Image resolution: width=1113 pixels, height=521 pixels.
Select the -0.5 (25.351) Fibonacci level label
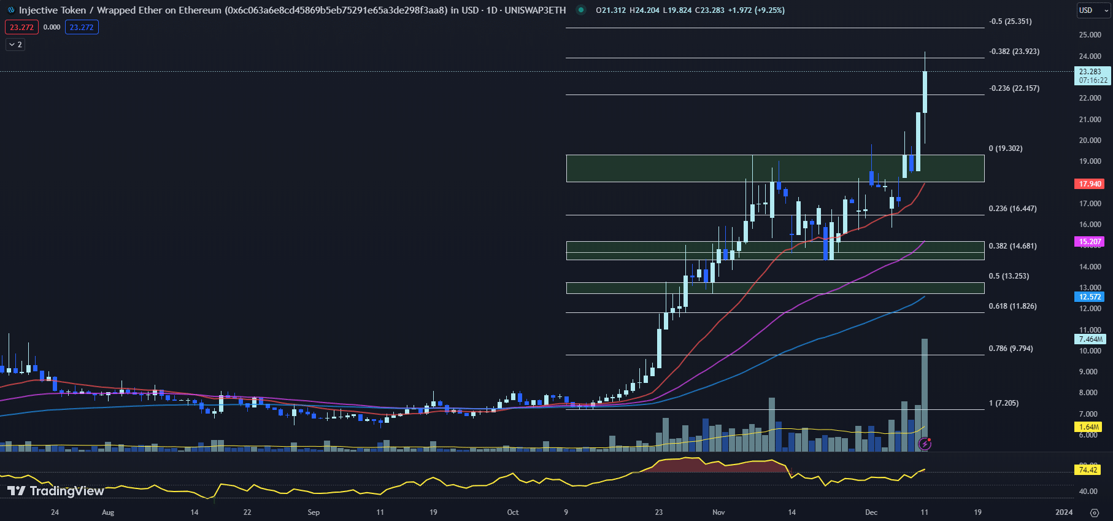(x=1010, y=21)
